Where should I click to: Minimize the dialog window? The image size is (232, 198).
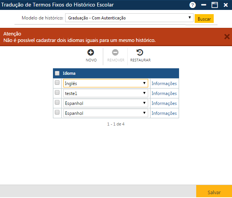[204, 5]
